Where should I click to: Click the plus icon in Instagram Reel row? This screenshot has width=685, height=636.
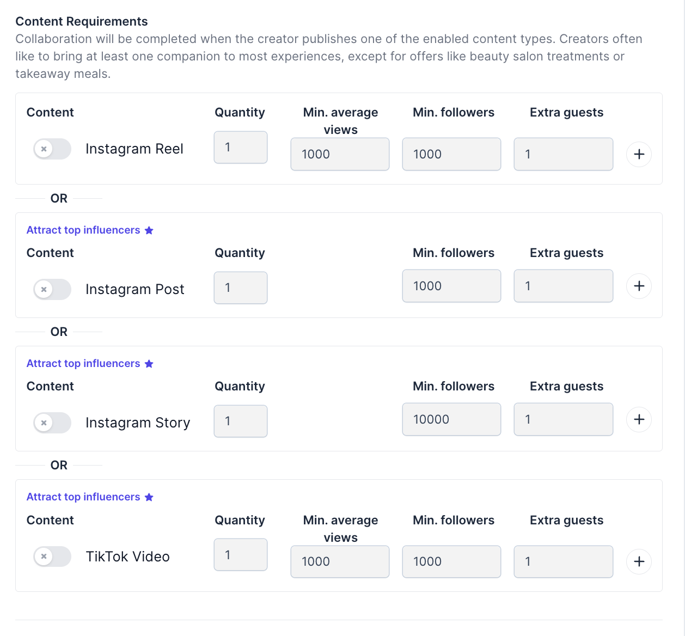(639, 154)
